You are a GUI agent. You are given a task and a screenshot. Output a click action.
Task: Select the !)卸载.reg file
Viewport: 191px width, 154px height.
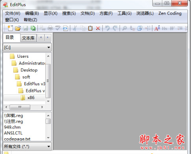click(x=13, y=115)
